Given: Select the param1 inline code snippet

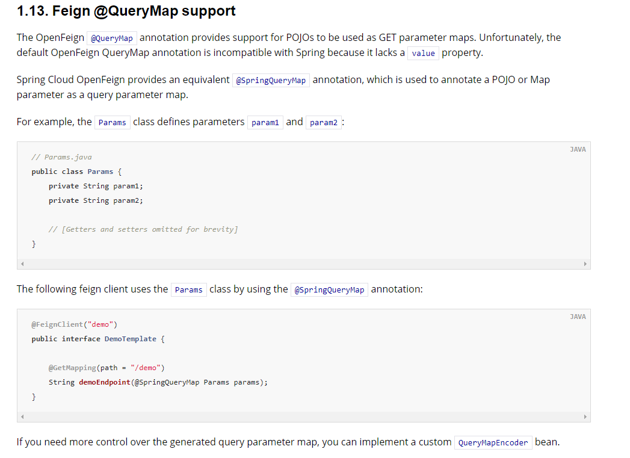Looking at the screenshot, I should point(265,122).
